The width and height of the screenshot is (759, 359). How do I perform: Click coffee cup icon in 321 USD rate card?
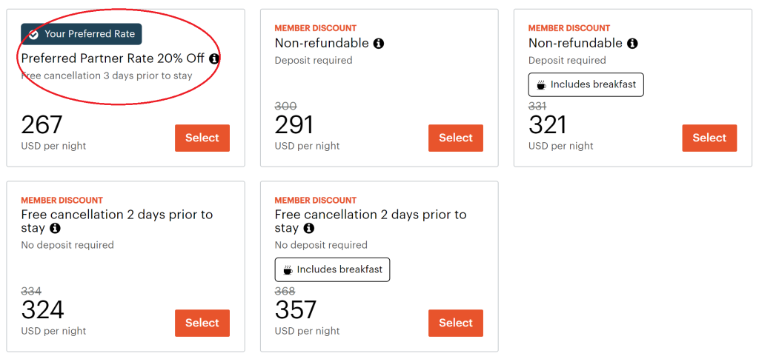tap(541, 85)
